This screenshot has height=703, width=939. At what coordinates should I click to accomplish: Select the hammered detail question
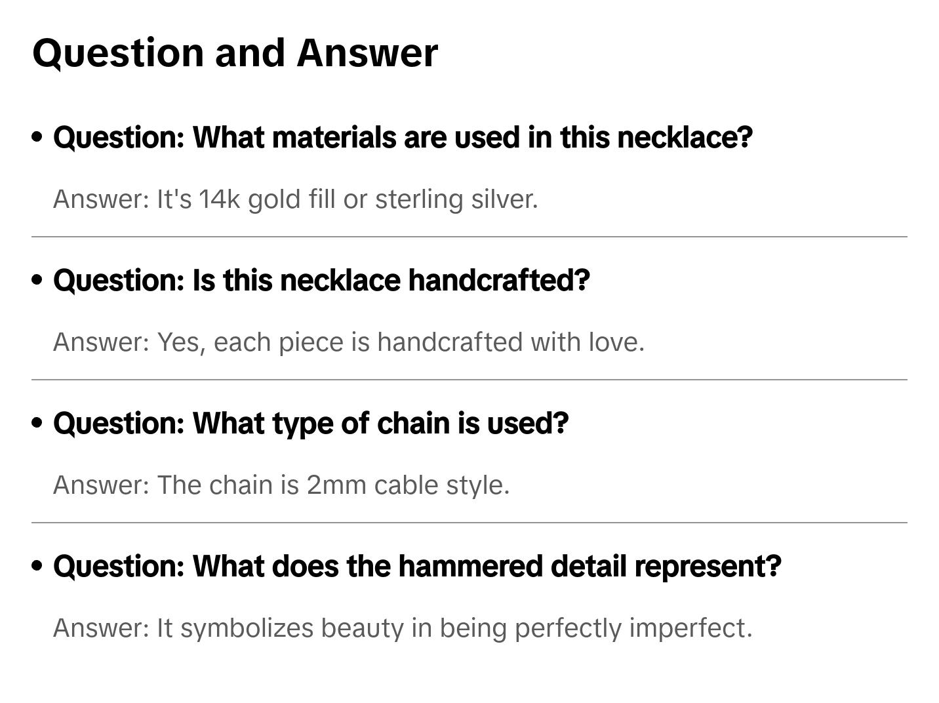click(x=417, y=566)
